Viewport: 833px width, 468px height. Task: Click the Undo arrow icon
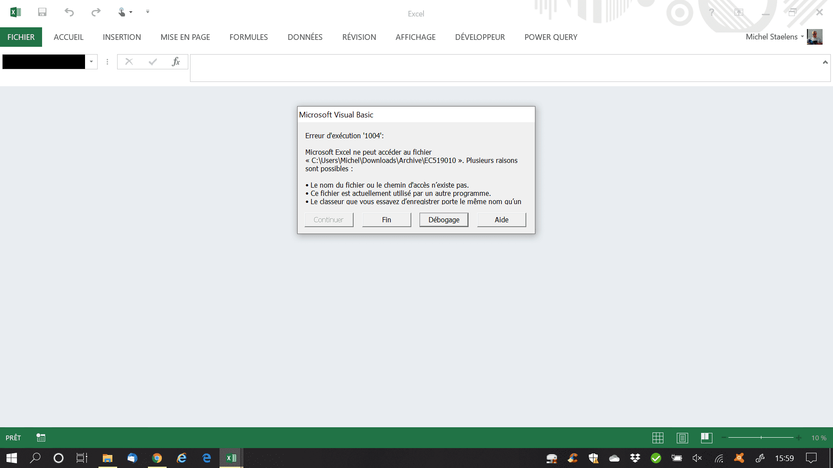pos(69,12)
